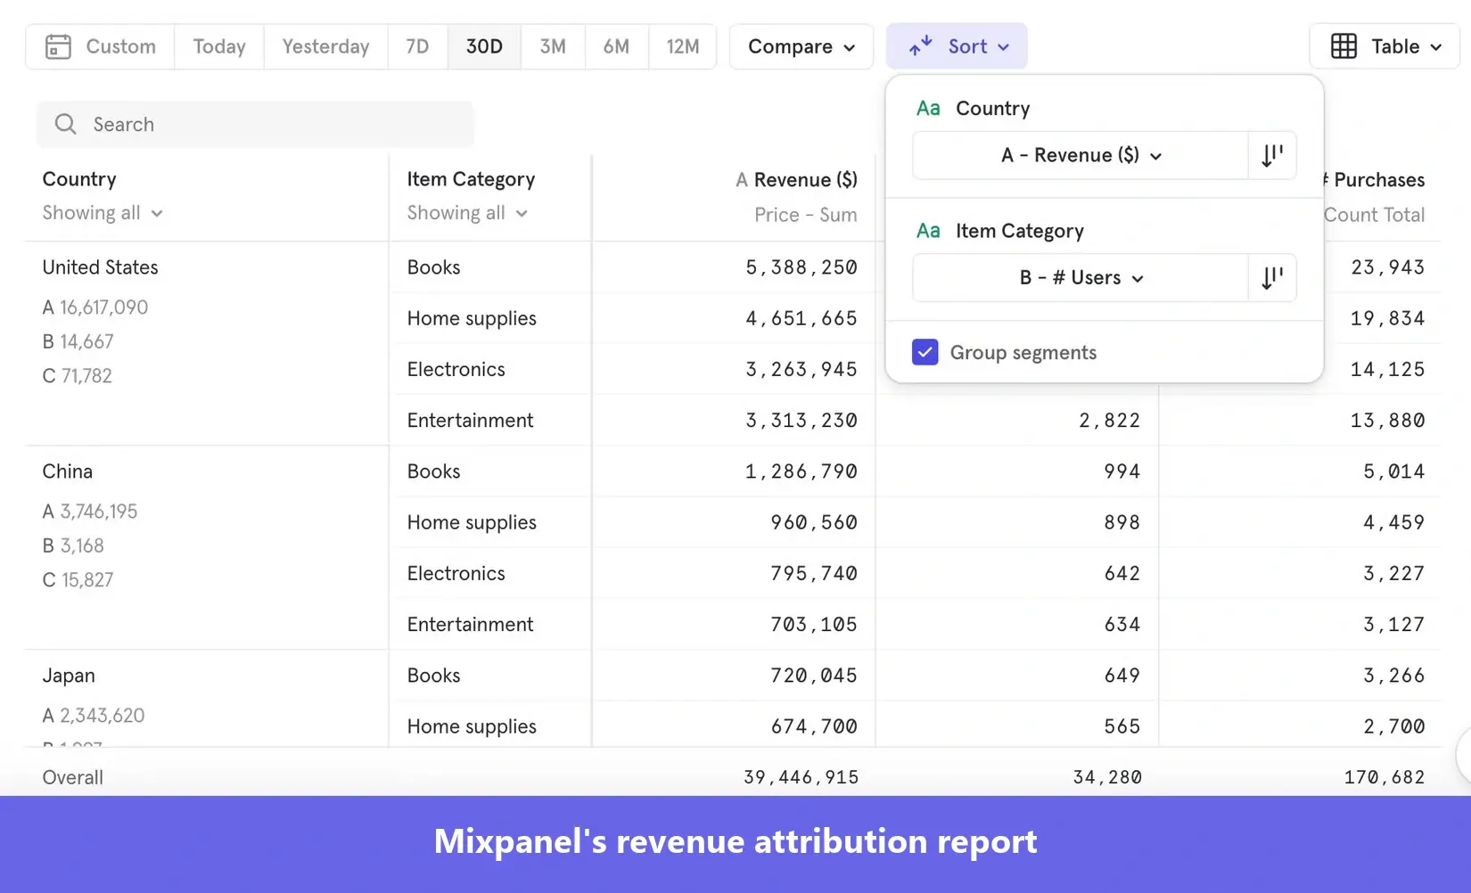1471x893 pixels.
Task: Click United States Electronics revenue 3,263,945
Action: coord(801,369)
